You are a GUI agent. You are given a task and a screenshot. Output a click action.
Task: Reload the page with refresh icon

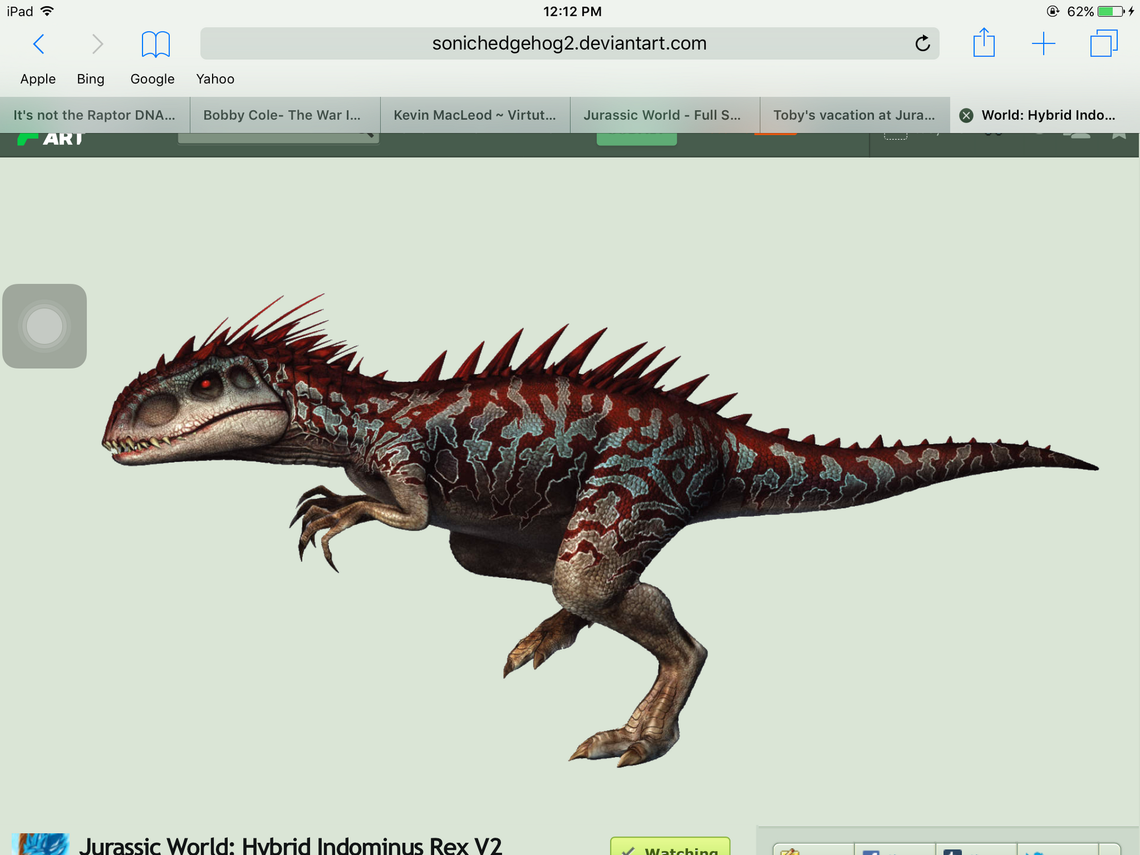[x=922, y=44]
